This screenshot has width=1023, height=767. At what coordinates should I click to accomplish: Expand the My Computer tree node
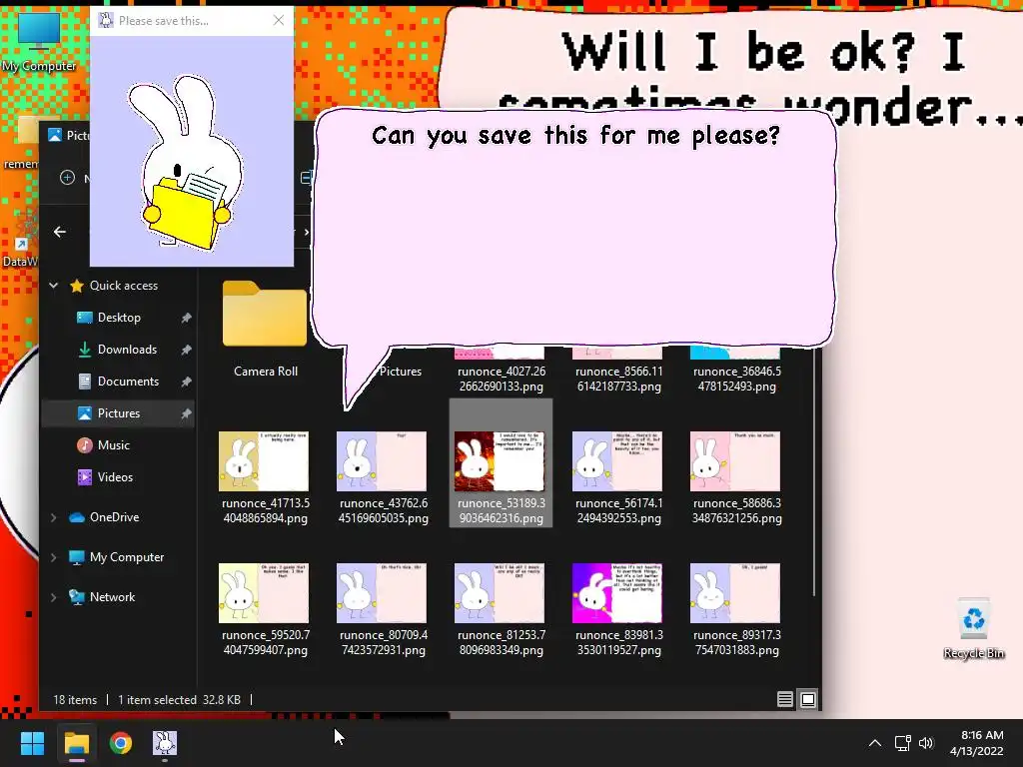(x=54, y=557)
